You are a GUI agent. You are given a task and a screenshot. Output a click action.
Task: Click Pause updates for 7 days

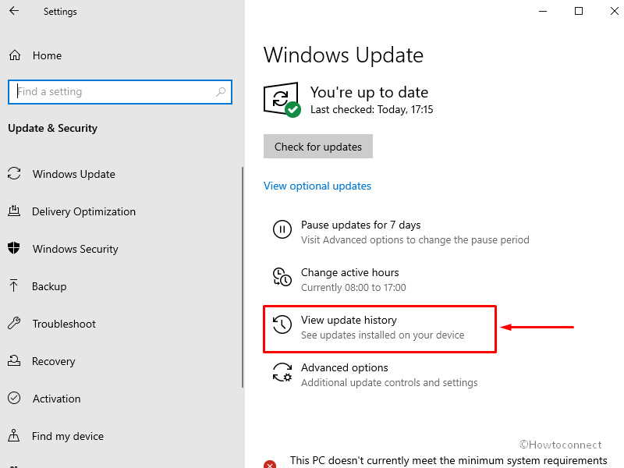point(360,225)
